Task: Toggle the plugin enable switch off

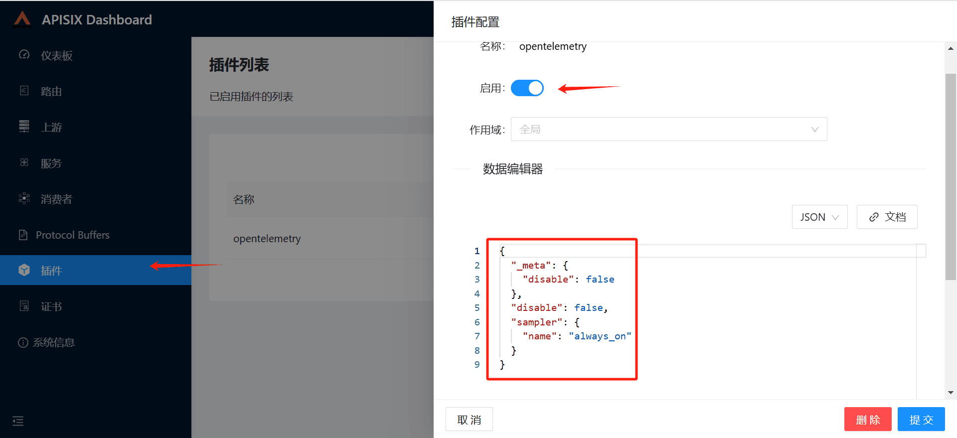Action: (527, 88)
